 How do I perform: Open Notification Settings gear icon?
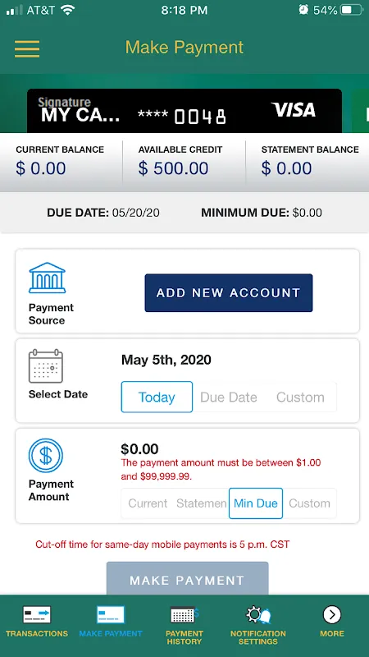[258, 614]
